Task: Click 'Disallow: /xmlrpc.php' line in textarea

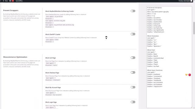Action: (x=154, y=26)
